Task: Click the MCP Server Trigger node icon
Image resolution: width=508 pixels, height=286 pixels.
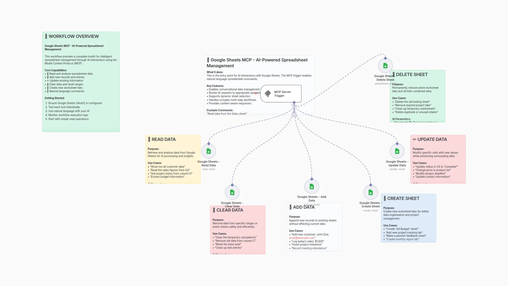Action: (267, 94)
